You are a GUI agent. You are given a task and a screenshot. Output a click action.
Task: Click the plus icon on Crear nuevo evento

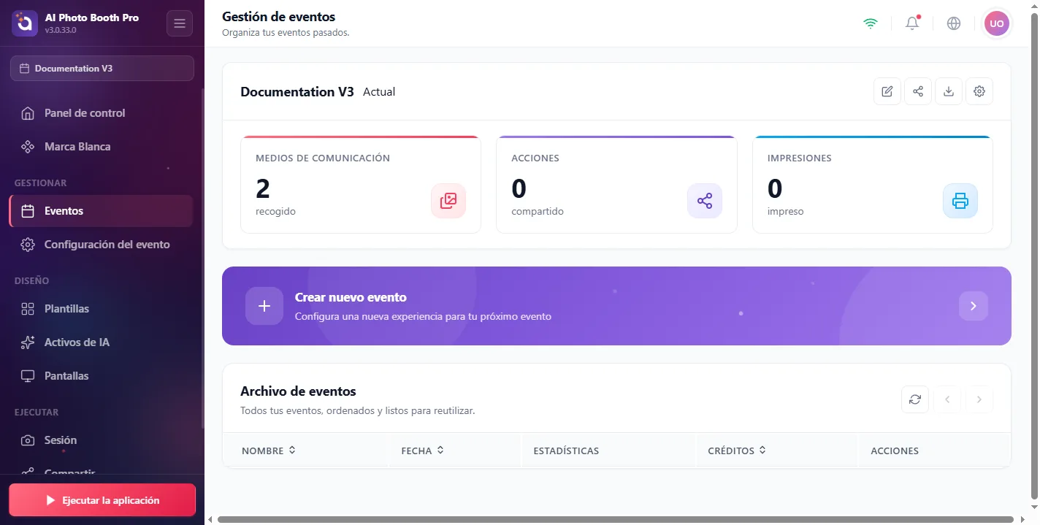point(264,306)
